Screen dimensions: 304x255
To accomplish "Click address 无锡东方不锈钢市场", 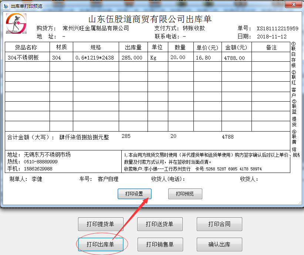I will coord(47,154).
